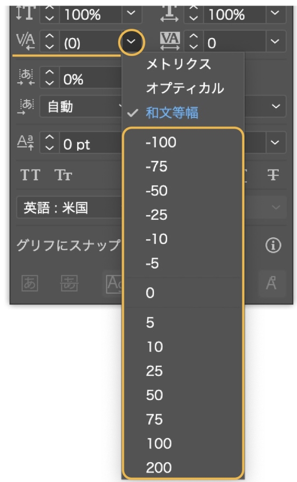Viewport: 297px width, 482px height.
Task: Choose メトリクス from the kerning menu
Action: click(179, 64)
